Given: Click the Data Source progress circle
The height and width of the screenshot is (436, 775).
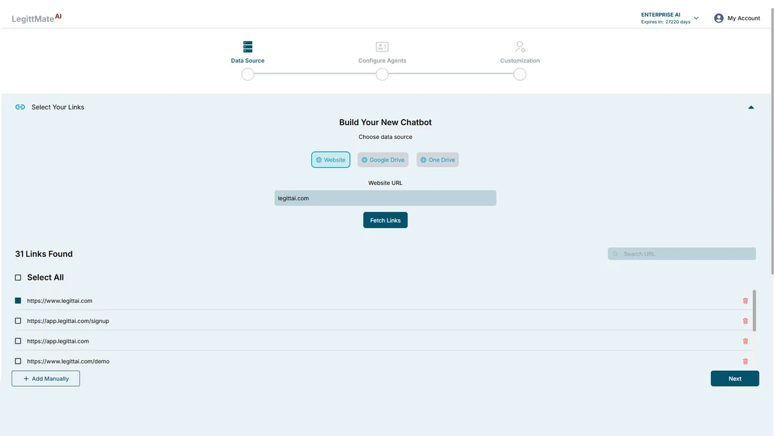Looking at the screenshot, I should coord(248,74).
